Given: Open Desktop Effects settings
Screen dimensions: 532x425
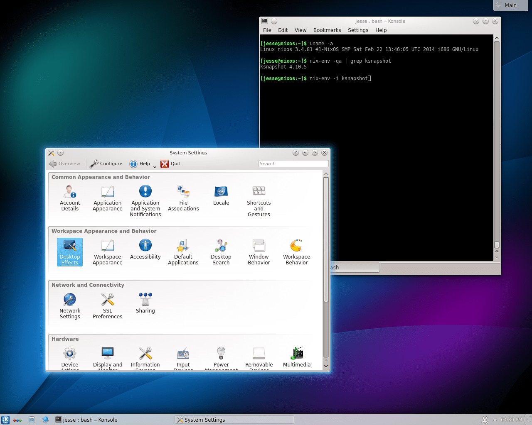Looking at the screenshot, I should (x=70, y=252).
